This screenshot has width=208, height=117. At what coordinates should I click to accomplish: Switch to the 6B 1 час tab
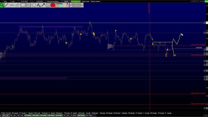6,115
